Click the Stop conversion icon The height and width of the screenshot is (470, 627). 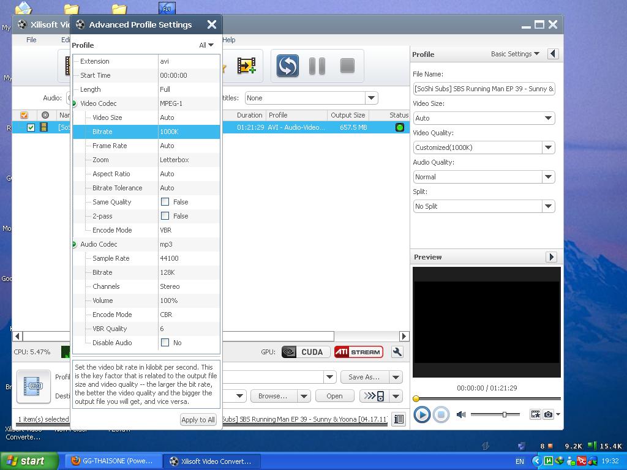347,65
